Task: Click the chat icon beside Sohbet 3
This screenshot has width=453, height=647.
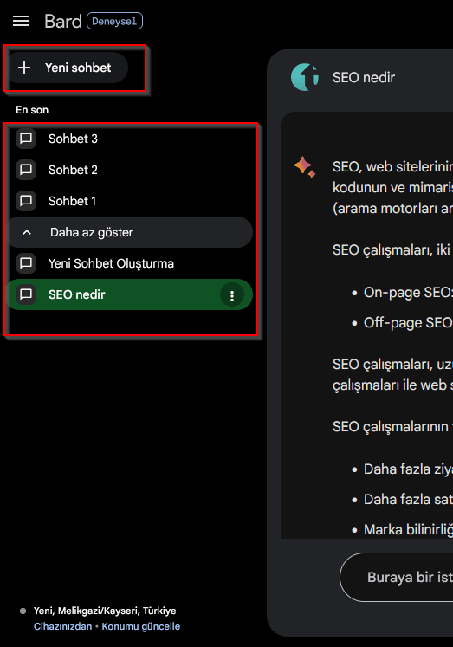Action: click(x=26, y=139)
